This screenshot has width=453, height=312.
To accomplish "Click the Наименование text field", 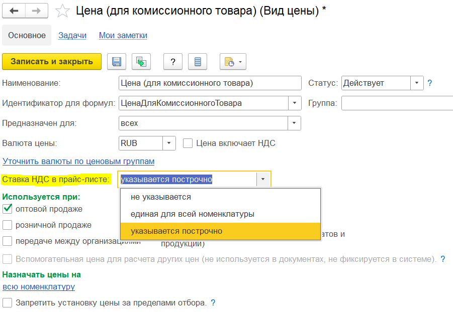I will (209, 83).
